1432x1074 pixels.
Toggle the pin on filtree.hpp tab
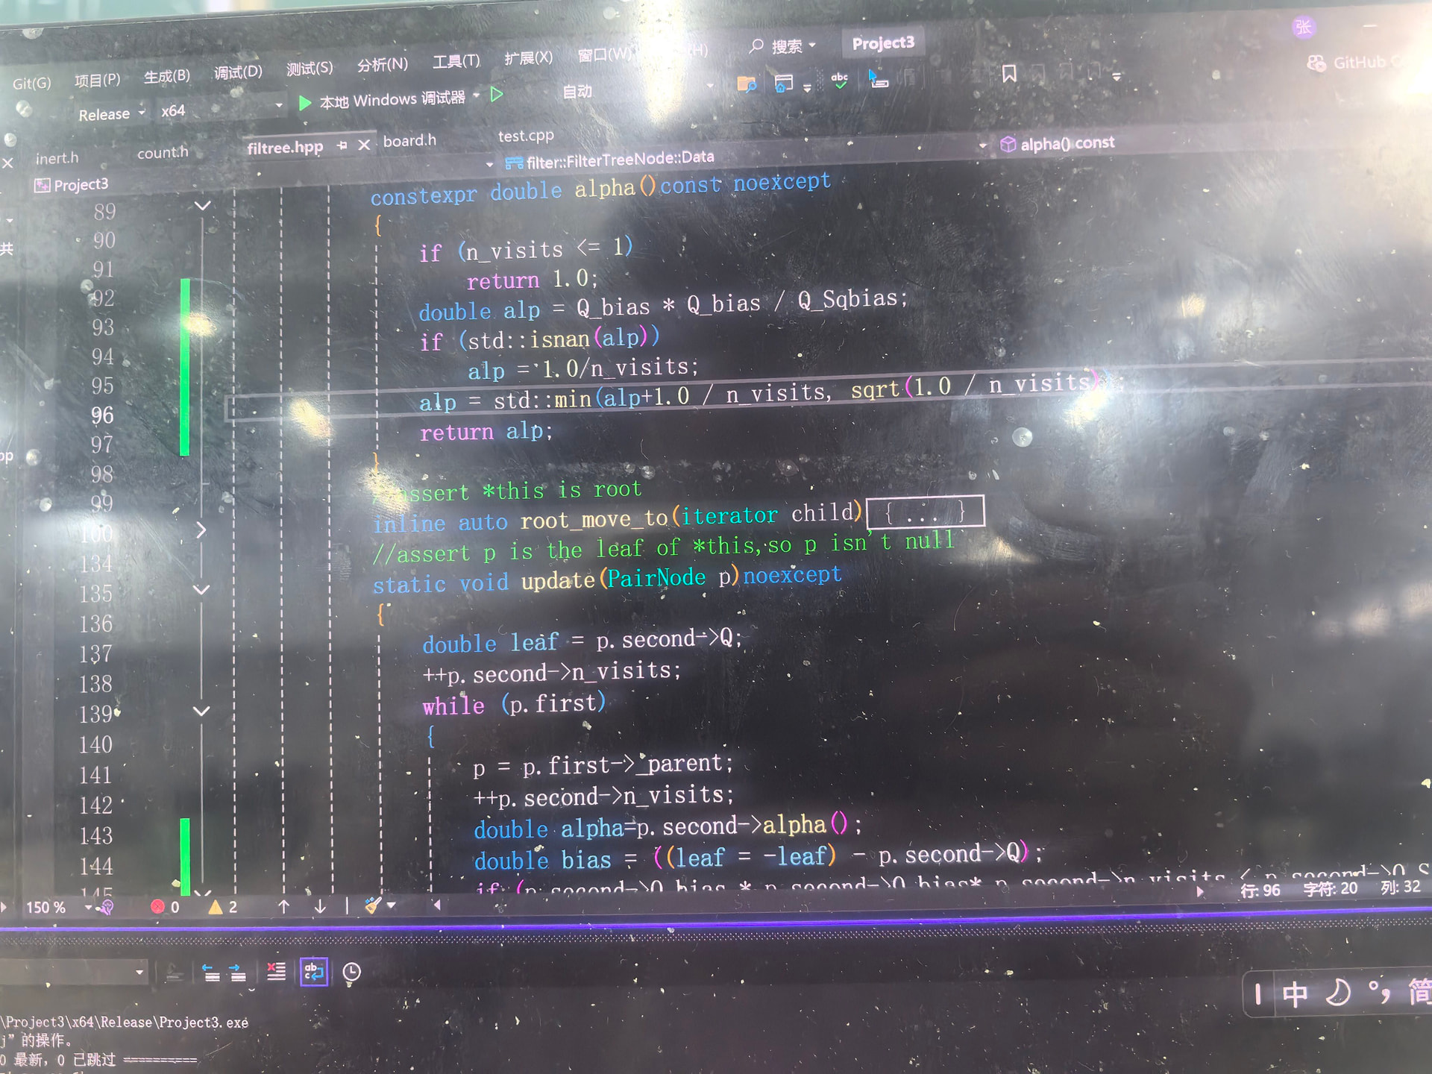(342, 145)
